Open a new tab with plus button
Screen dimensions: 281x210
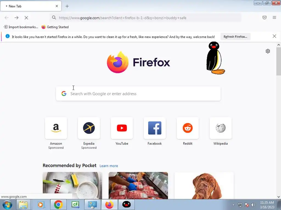click(x=67, y=6)
